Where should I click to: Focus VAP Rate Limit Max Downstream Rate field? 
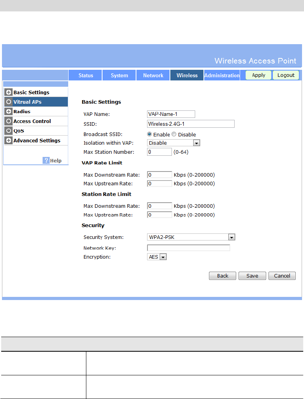point(160,175)
